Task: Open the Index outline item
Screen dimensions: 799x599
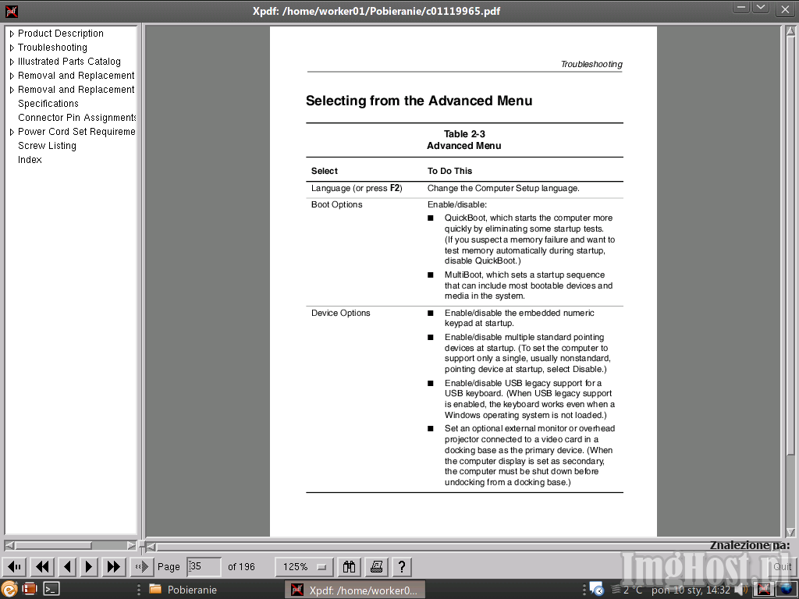Action: pos(30,159)
